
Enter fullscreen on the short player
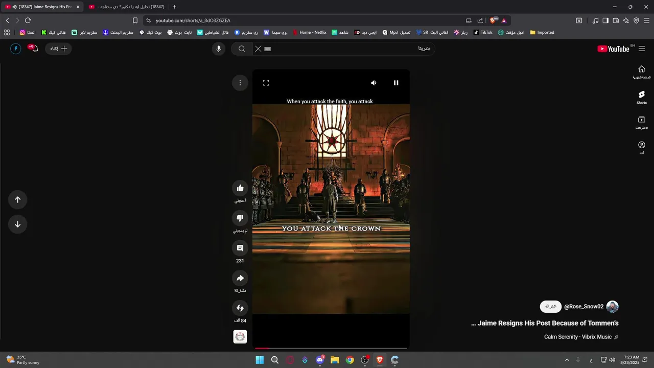(x=266, y=83)
